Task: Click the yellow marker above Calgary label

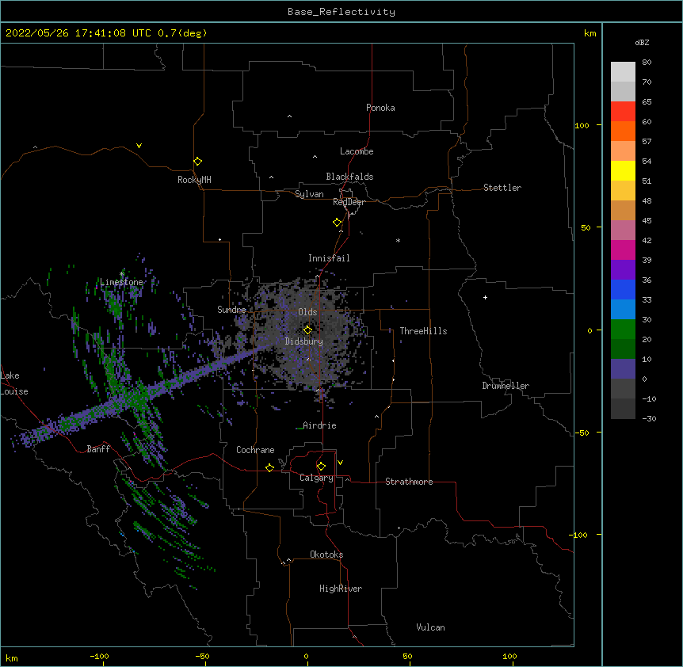Action: point(321,467)
